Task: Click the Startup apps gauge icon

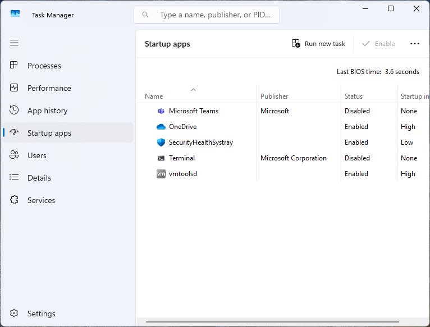Action: pos(14,132)
